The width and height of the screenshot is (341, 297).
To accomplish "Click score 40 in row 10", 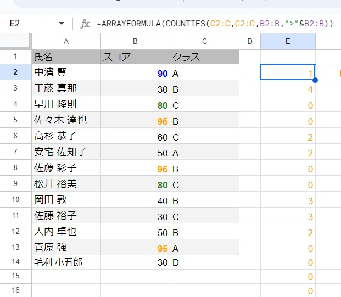I will pyautogui.click(x=135, y=199).
